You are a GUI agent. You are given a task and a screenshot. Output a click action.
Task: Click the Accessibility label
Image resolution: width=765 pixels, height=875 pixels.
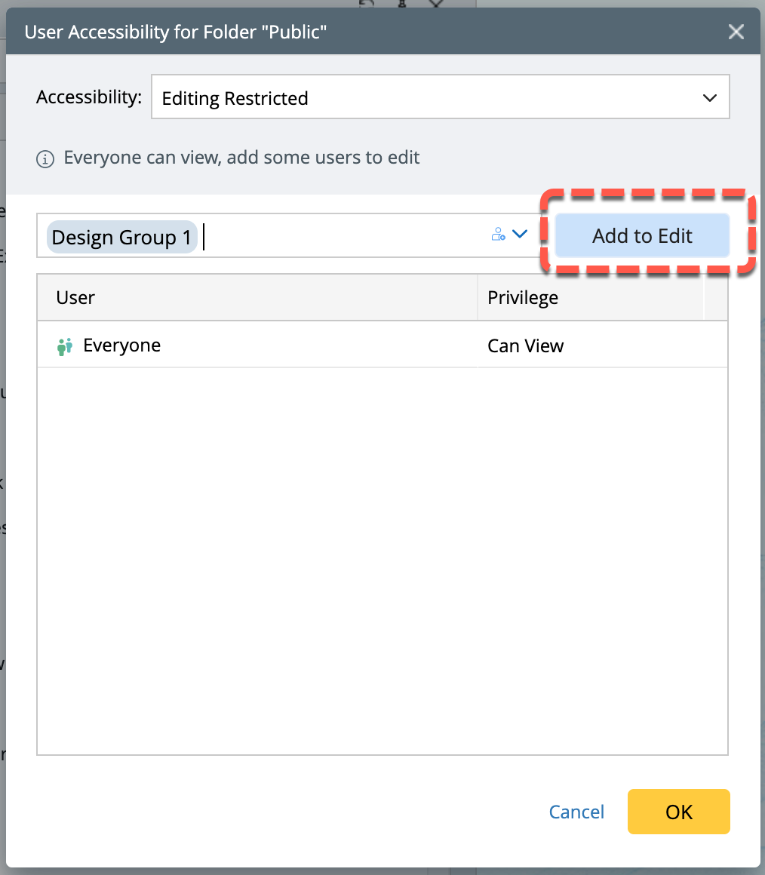(x=89, y=97)
